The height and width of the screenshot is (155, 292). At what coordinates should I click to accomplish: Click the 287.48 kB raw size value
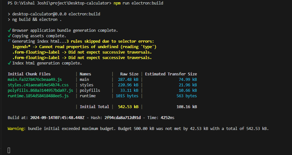(128, 80)
